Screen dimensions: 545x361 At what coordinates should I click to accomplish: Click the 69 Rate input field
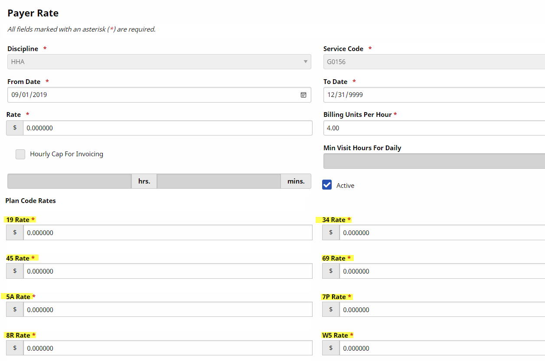(441, 271)
